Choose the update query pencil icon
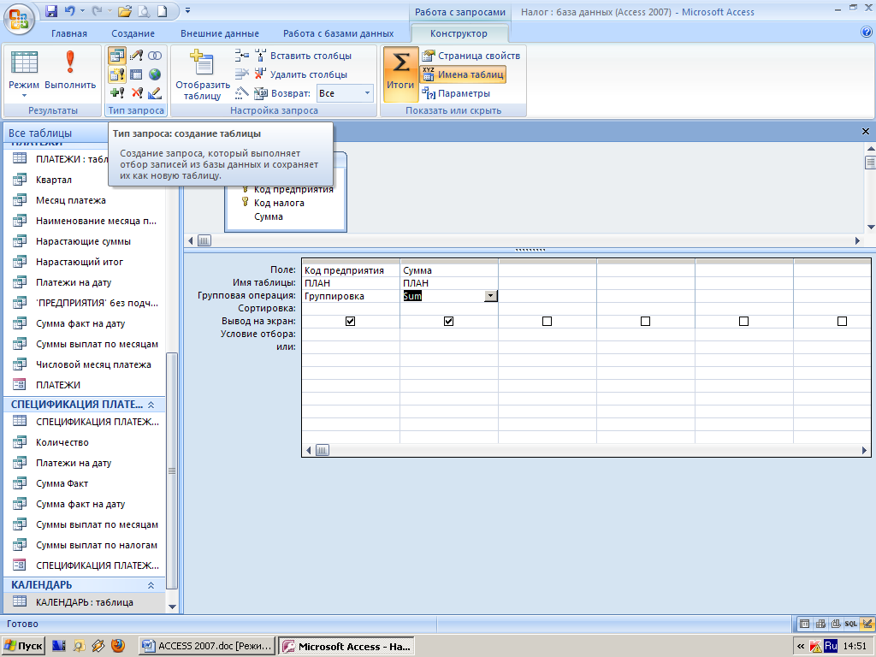 [x=136, y=56]
